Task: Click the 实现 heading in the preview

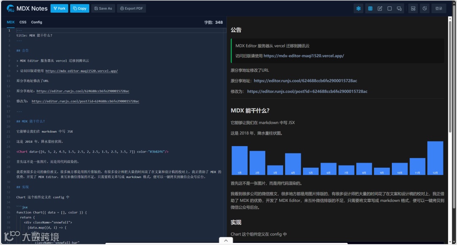Action: (x=236, y=223)
